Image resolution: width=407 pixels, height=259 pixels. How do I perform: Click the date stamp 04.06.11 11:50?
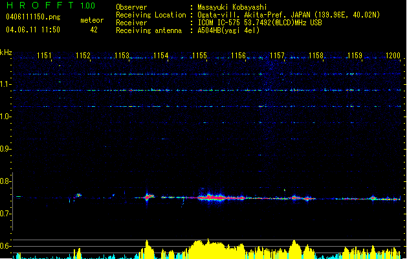point(33,30)
